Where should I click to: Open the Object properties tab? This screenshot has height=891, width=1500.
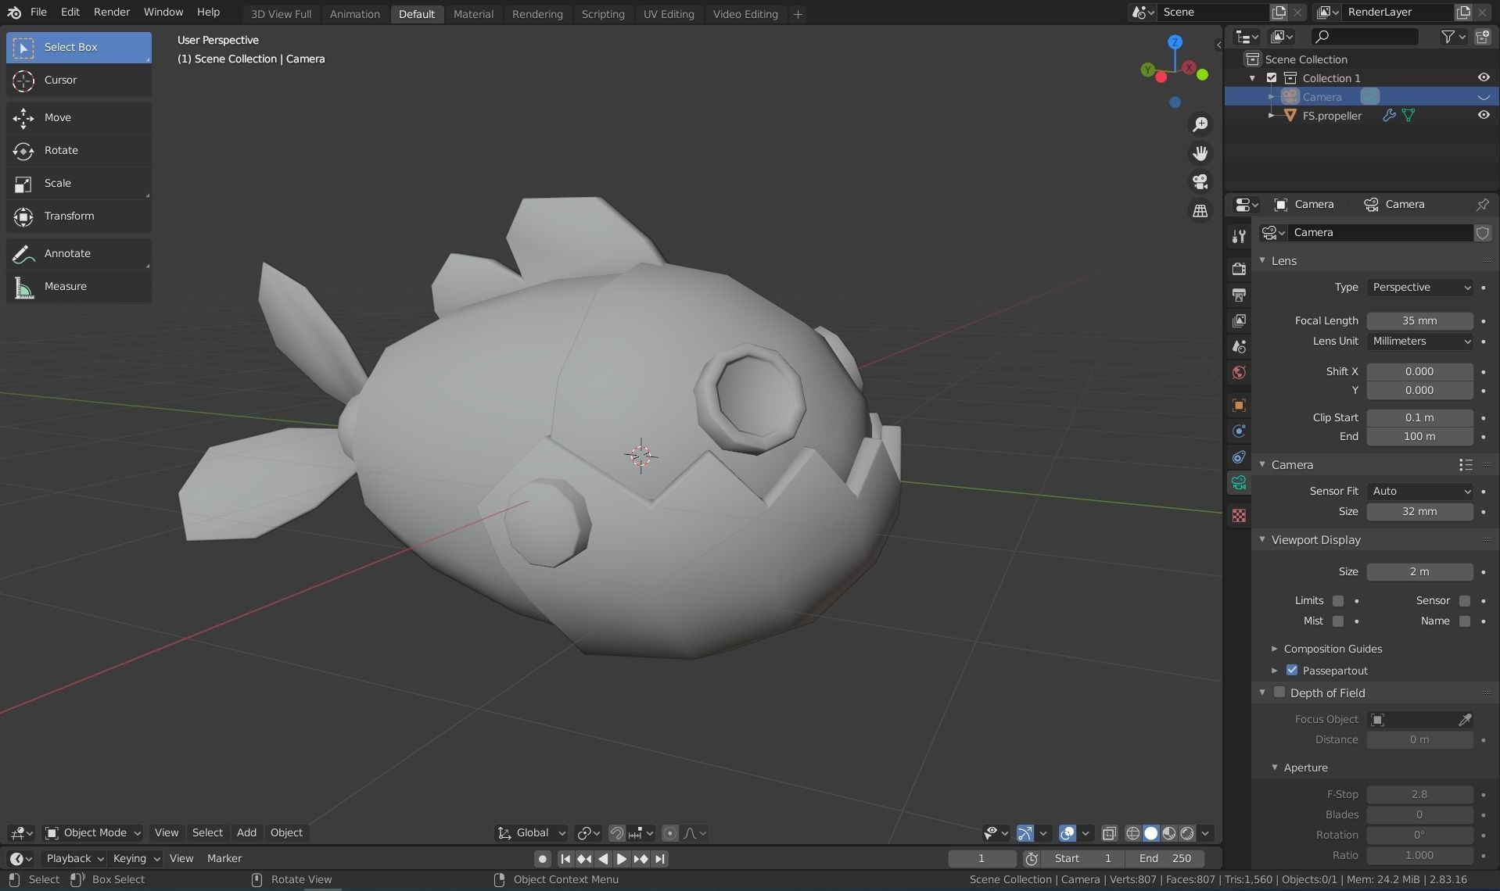point(1239,405)
